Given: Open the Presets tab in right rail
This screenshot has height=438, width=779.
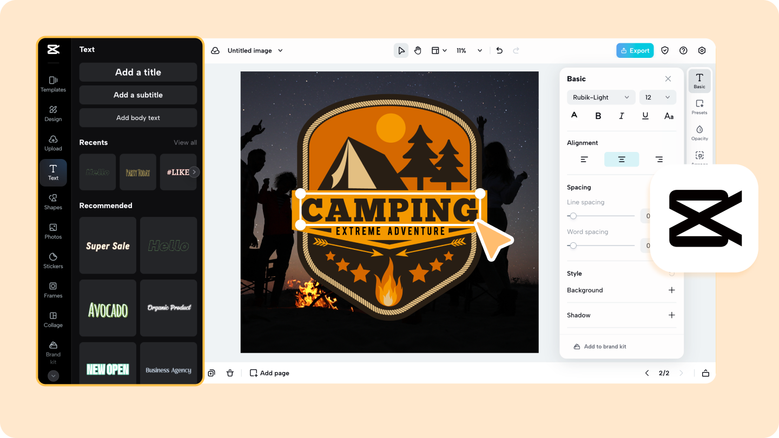Looking at the screenshot, I should [x=699, y=107].
